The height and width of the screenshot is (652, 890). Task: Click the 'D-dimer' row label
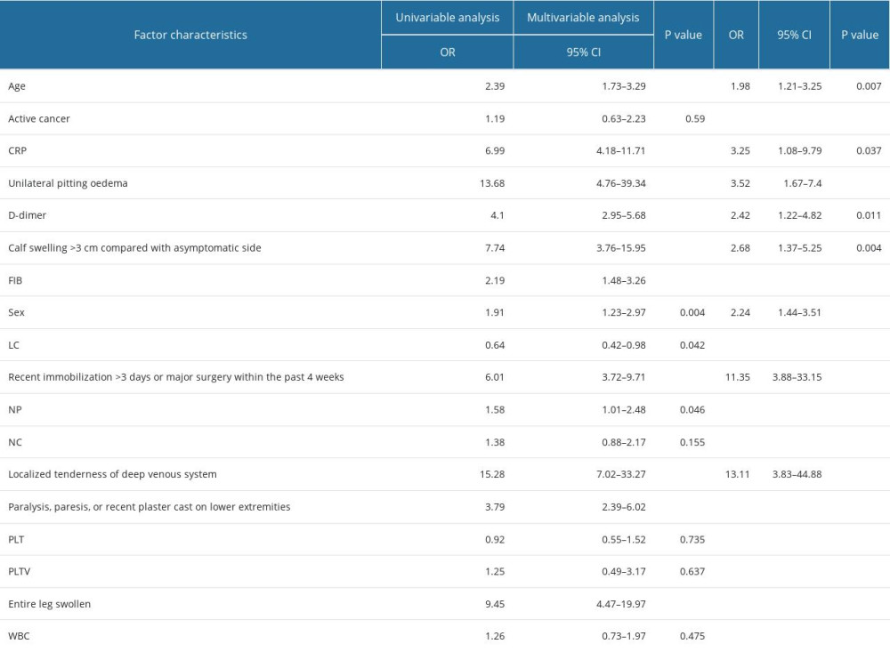[x=28, y=215]
